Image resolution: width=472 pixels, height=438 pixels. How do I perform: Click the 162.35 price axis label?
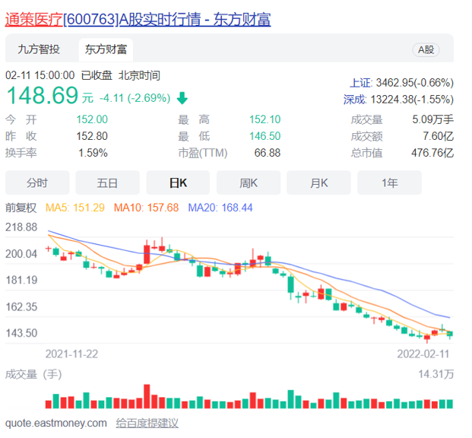tap(21, 307)
